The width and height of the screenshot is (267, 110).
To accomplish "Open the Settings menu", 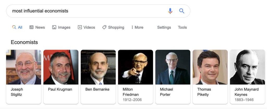I will 164,27.
